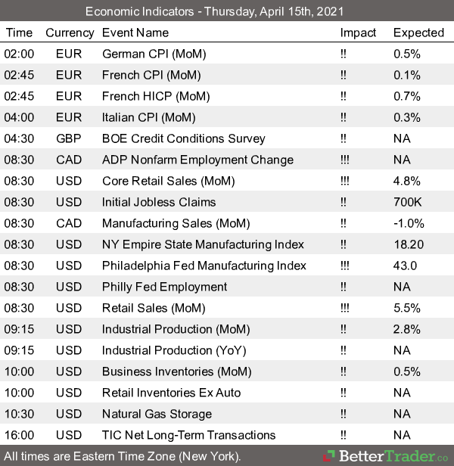Sort by the Currency column header

click(70, 33)
